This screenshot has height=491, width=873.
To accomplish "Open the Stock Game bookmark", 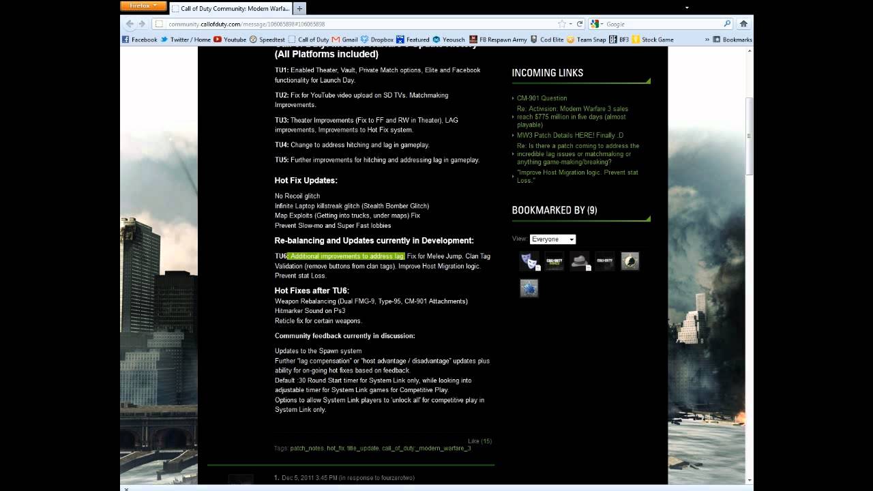I will 653,40.
